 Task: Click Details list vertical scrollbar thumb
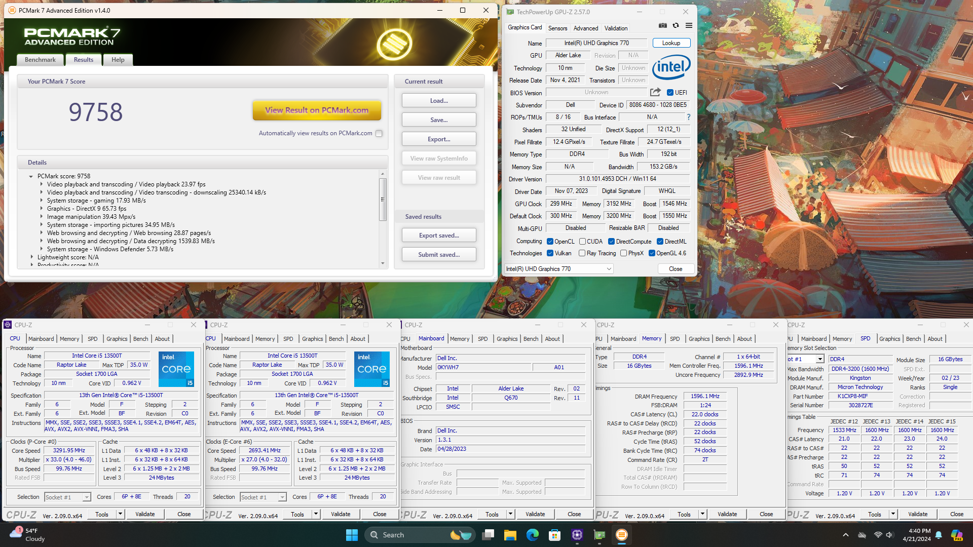tap(383, 199)
